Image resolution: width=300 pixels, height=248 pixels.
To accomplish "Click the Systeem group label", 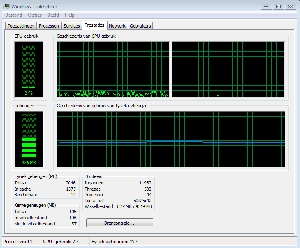I will point(94,176).
